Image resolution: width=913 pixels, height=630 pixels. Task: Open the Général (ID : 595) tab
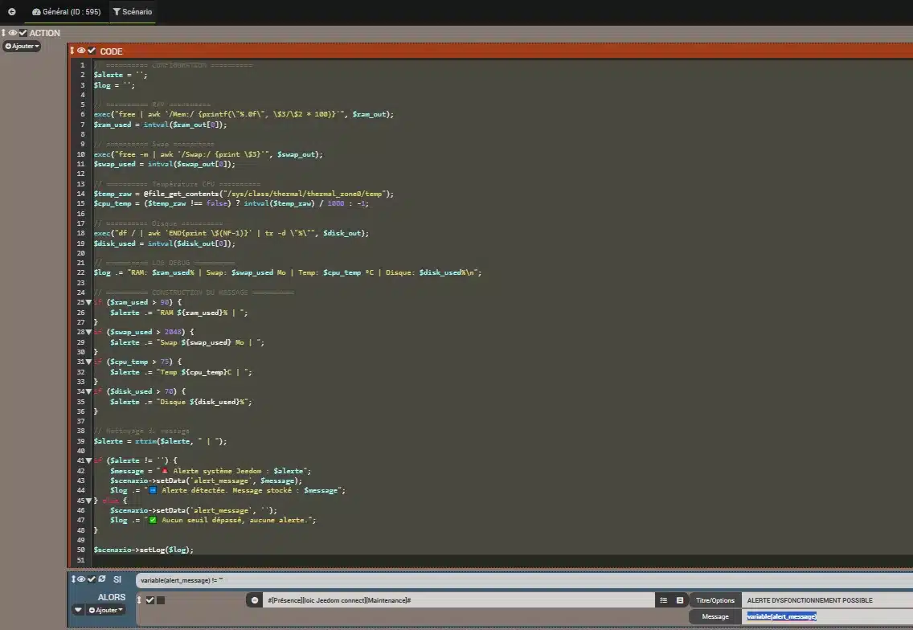[67, 11]
